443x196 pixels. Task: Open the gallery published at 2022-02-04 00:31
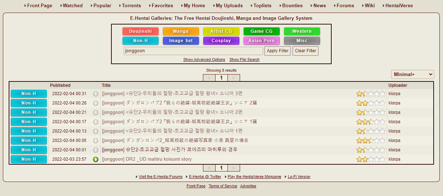(x=172, y=94)
